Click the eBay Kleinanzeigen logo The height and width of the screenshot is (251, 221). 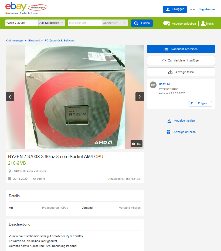[x=26, y=6]
